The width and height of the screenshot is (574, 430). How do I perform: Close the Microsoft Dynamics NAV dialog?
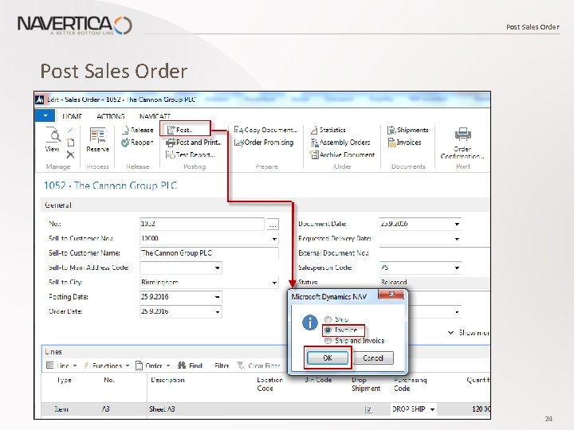coord(391,295)
